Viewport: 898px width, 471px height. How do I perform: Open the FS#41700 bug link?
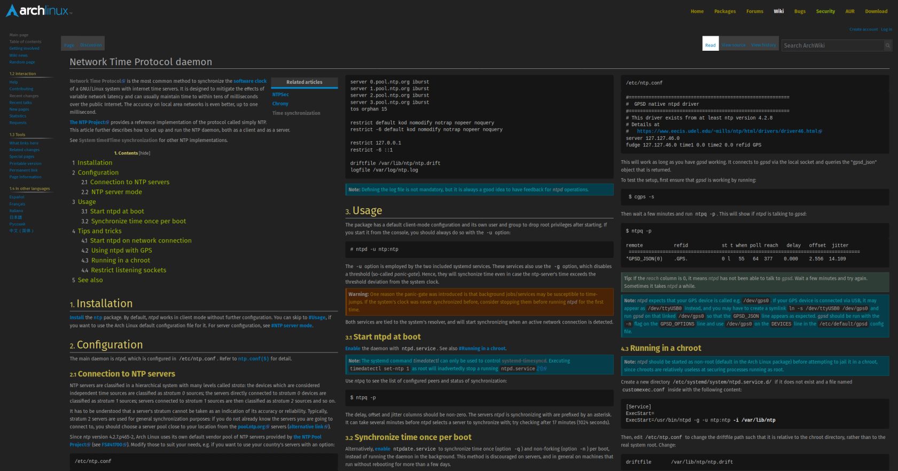point(114,444)
